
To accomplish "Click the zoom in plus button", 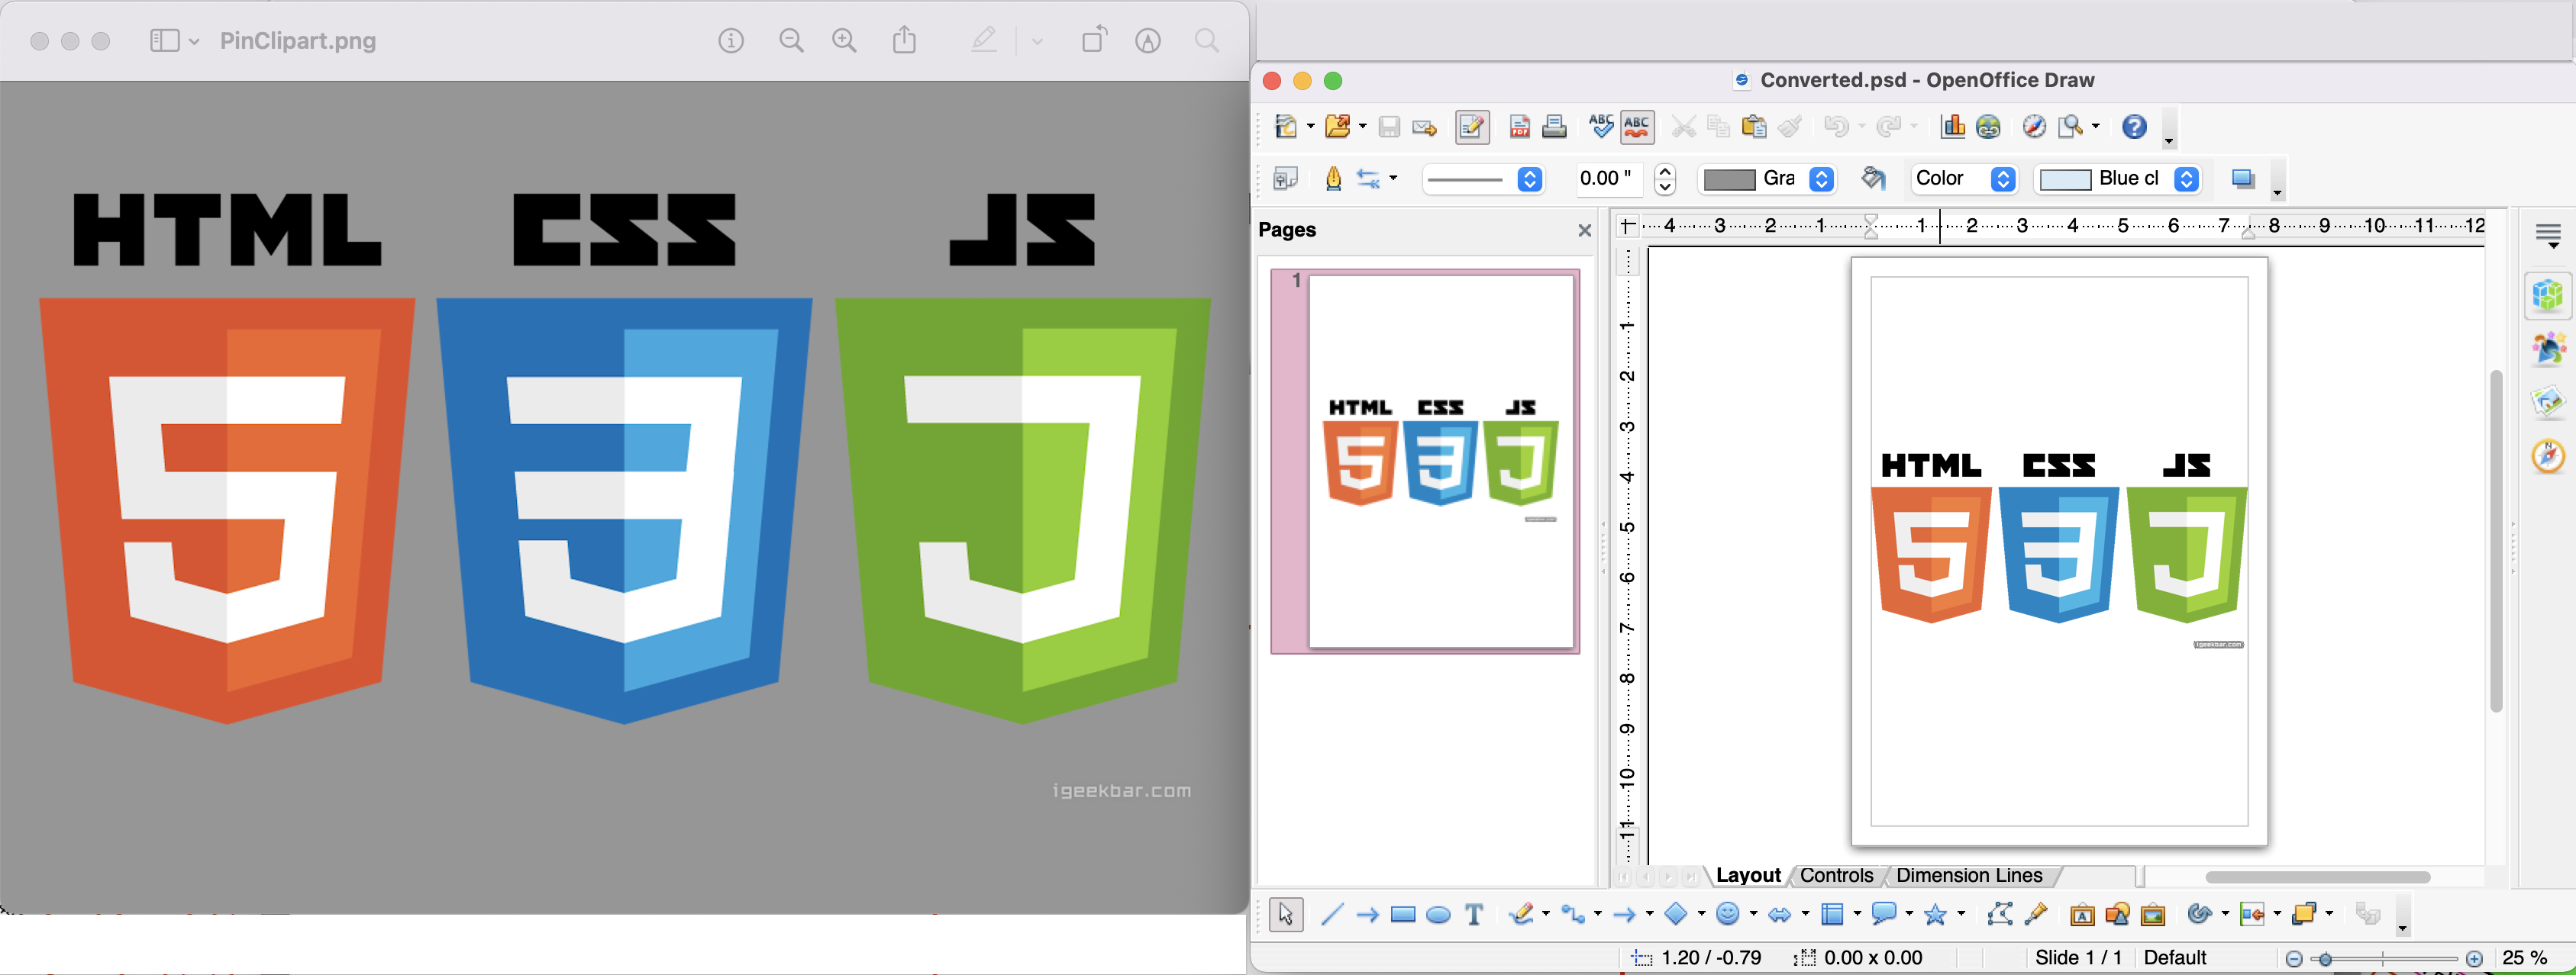I will [2474, 959].
